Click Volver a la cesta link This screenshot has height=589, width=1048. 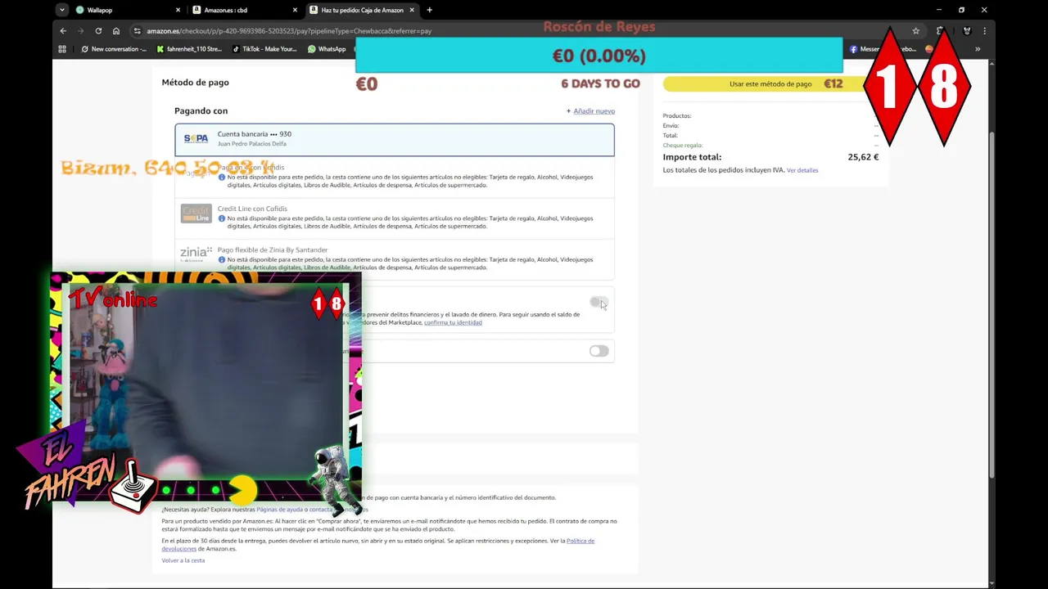183,560
